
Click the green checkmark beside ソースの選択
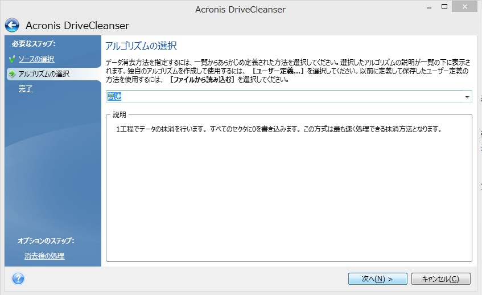point(12,59)
